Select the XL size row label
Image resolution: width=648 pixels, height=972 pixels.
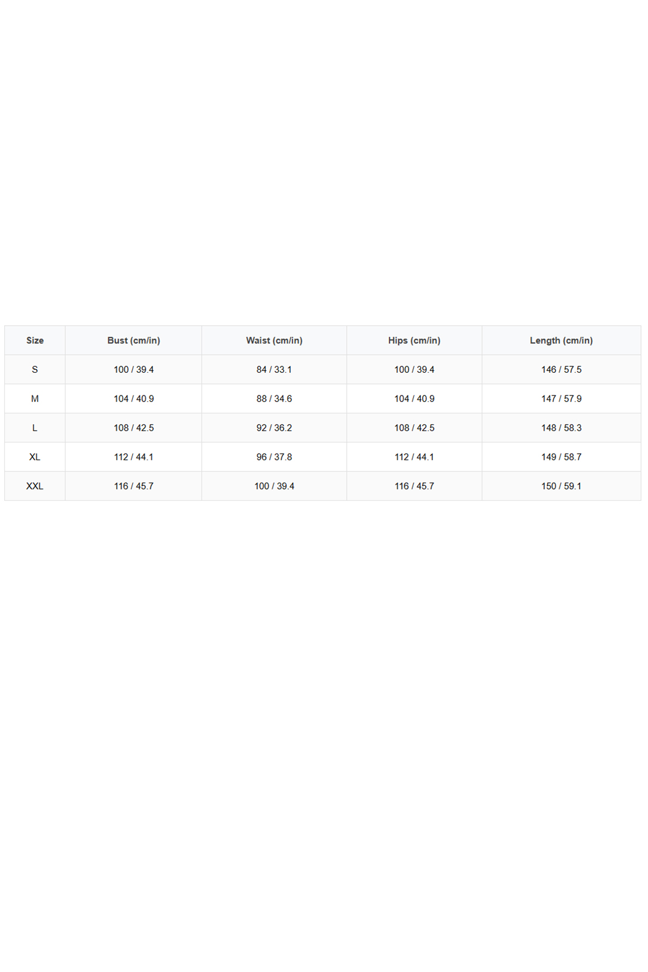35,457
